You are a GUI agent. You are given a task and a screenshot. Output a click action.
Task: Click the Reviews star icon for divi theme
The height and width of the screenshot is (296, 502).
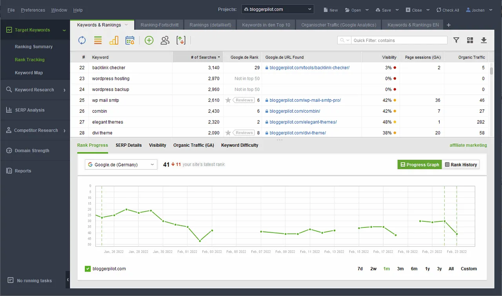tap(228, 133)
